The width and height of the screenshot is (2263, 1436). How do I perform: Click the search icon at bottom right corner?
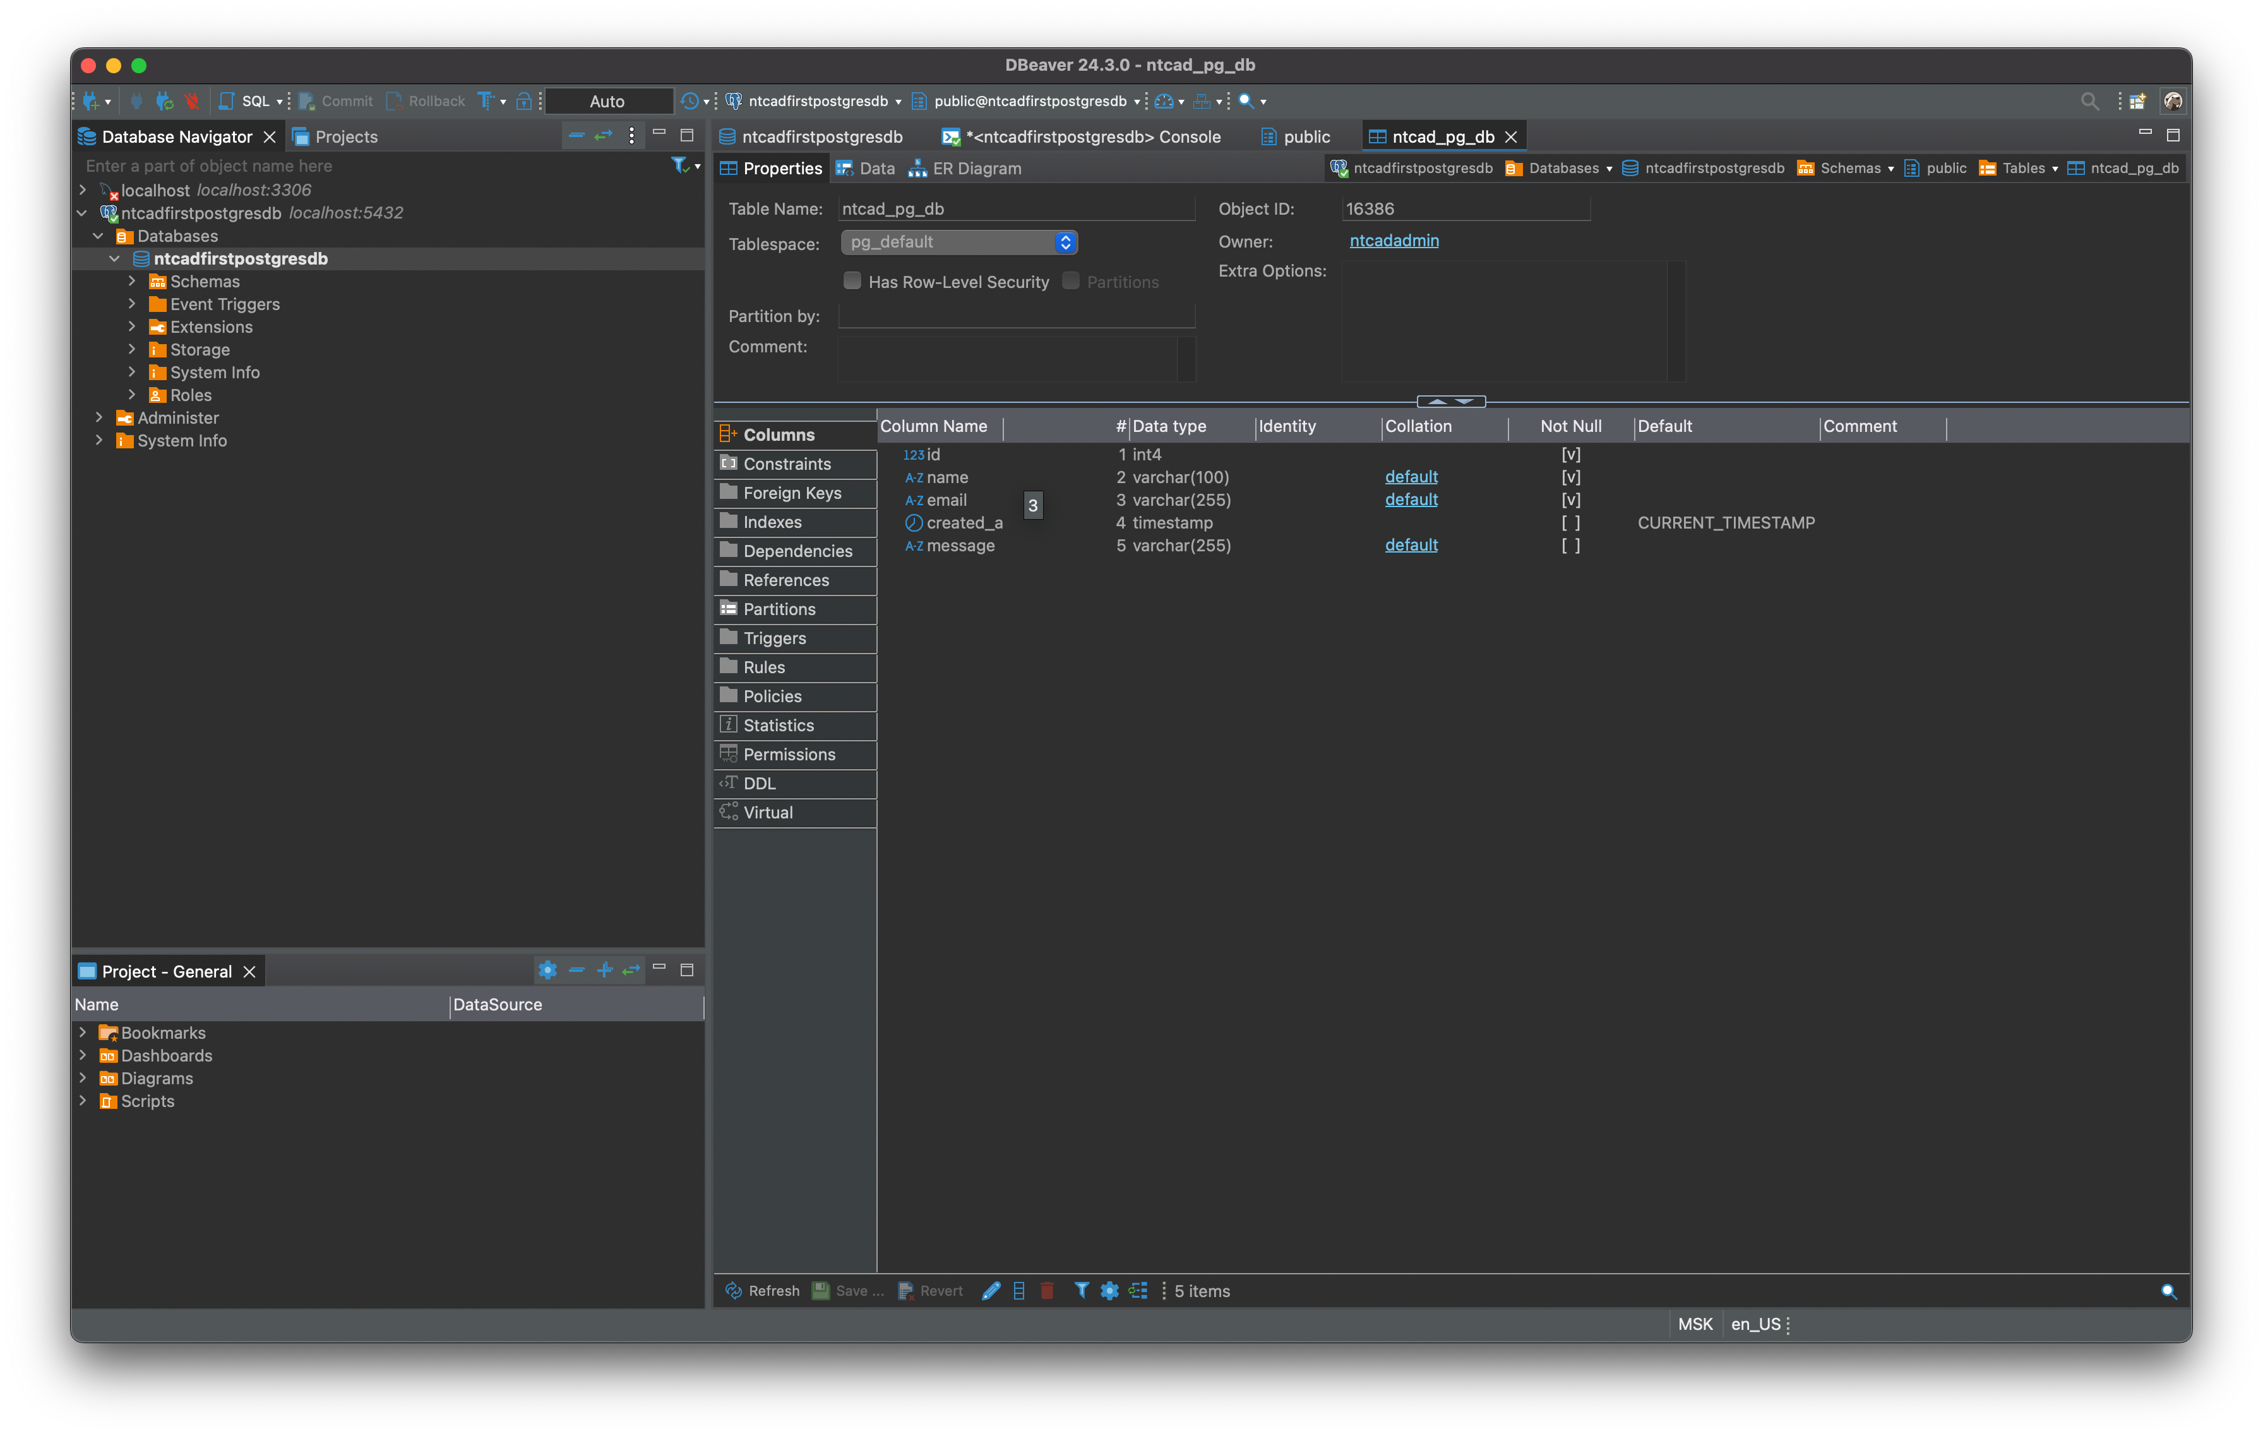coord(2169,1291)
